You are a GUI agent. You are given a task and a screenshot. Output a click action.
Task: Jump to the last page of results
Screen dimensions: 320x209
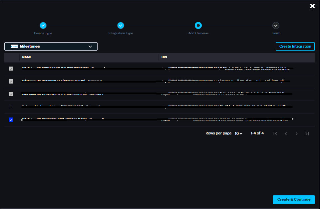[307, 133]
